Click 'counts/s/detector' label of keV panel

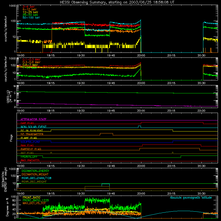(6, 29)
